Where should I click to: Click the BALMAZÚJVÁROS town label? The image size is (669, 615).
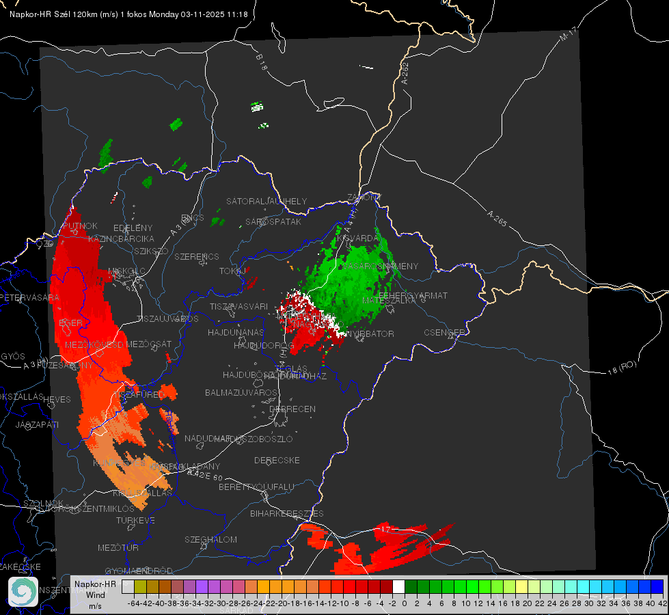241,392
